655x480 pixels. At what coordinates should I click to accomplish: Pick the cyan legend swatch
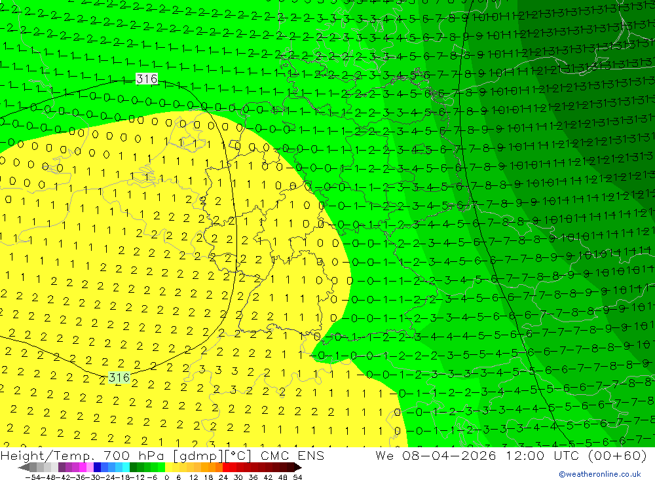pyautogui.click(x=126, y=468)
